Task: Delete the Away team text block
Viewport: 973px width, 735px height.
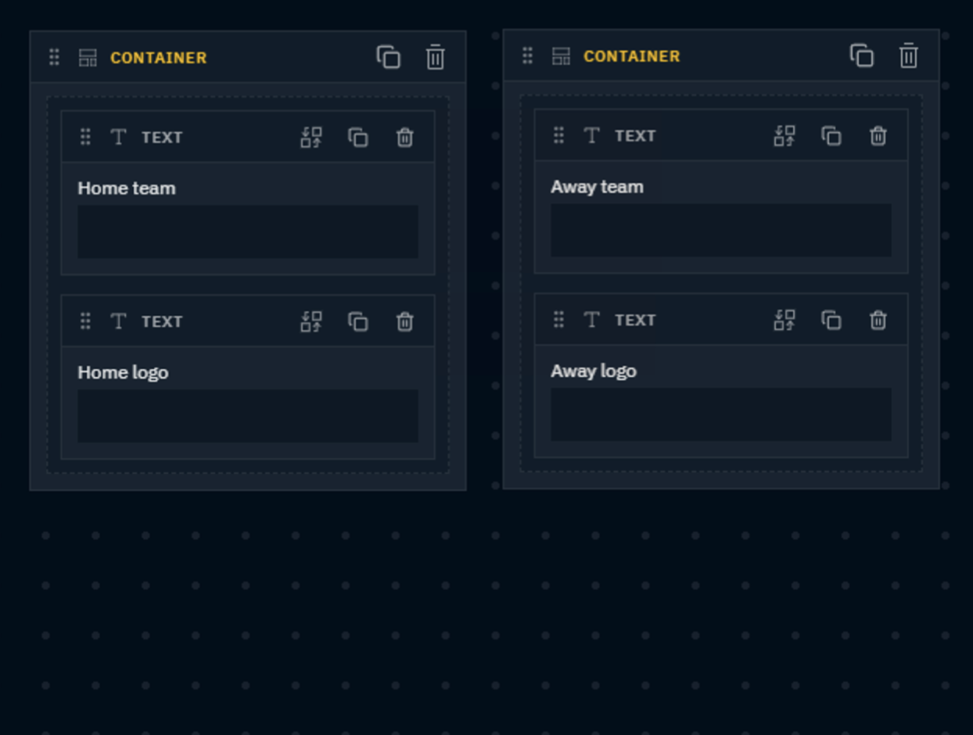Action: 878,135
